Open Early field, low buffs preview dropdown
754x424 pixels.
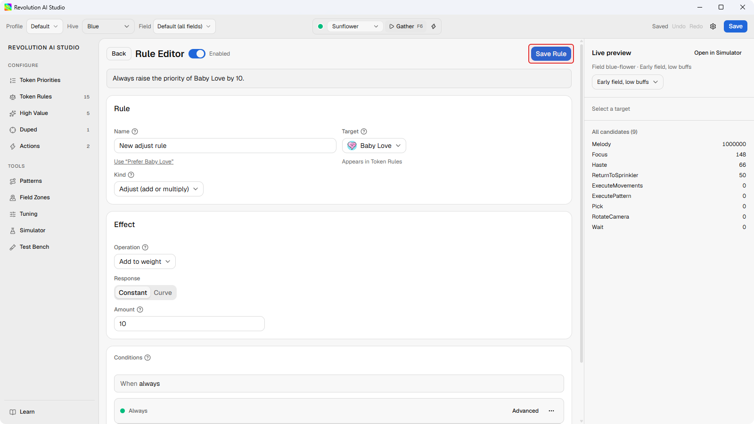point(628,82)
